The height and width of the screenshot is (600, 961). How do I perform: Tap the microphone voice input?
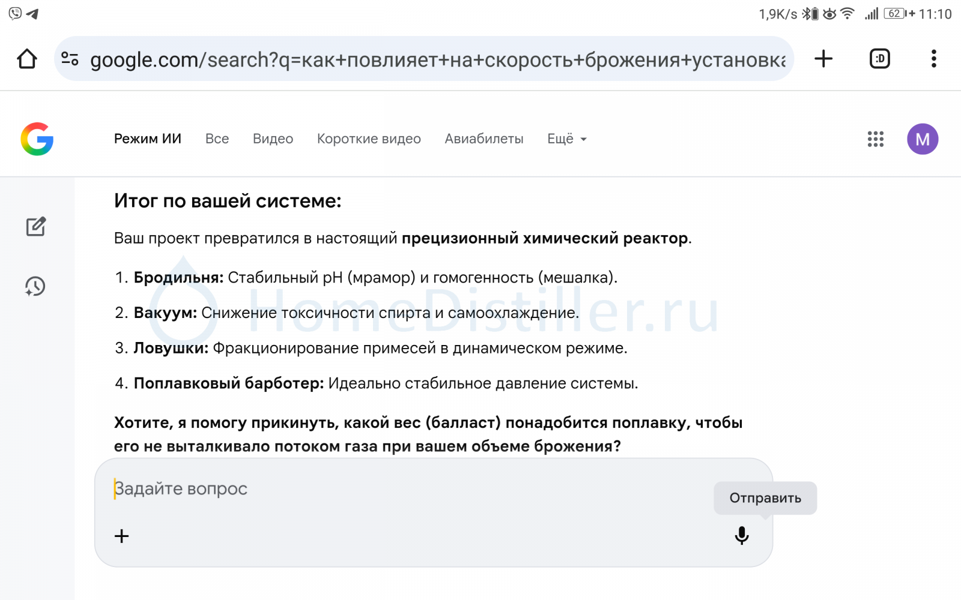point(742,535)
